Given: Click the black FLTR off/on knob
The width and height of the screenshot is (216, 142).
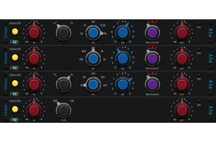Looking at the screenshot, I should pyautogui.click(x=64, y=110).
